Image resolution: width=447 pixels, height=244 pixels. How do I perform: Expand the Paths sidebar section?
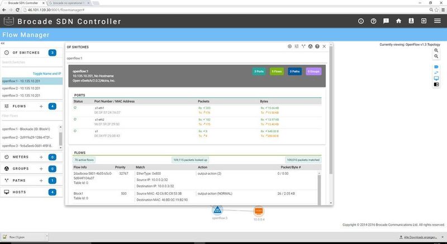(19, 180)
